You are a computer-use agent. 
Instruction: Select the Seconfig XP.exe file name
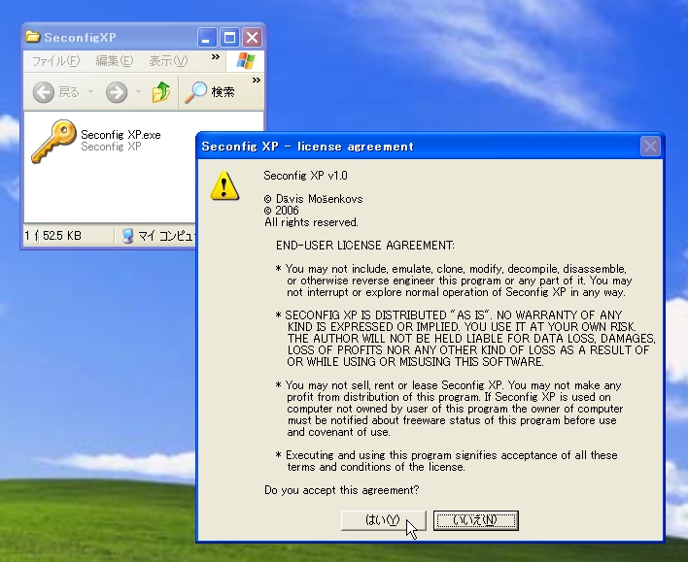tap(120, 135)
